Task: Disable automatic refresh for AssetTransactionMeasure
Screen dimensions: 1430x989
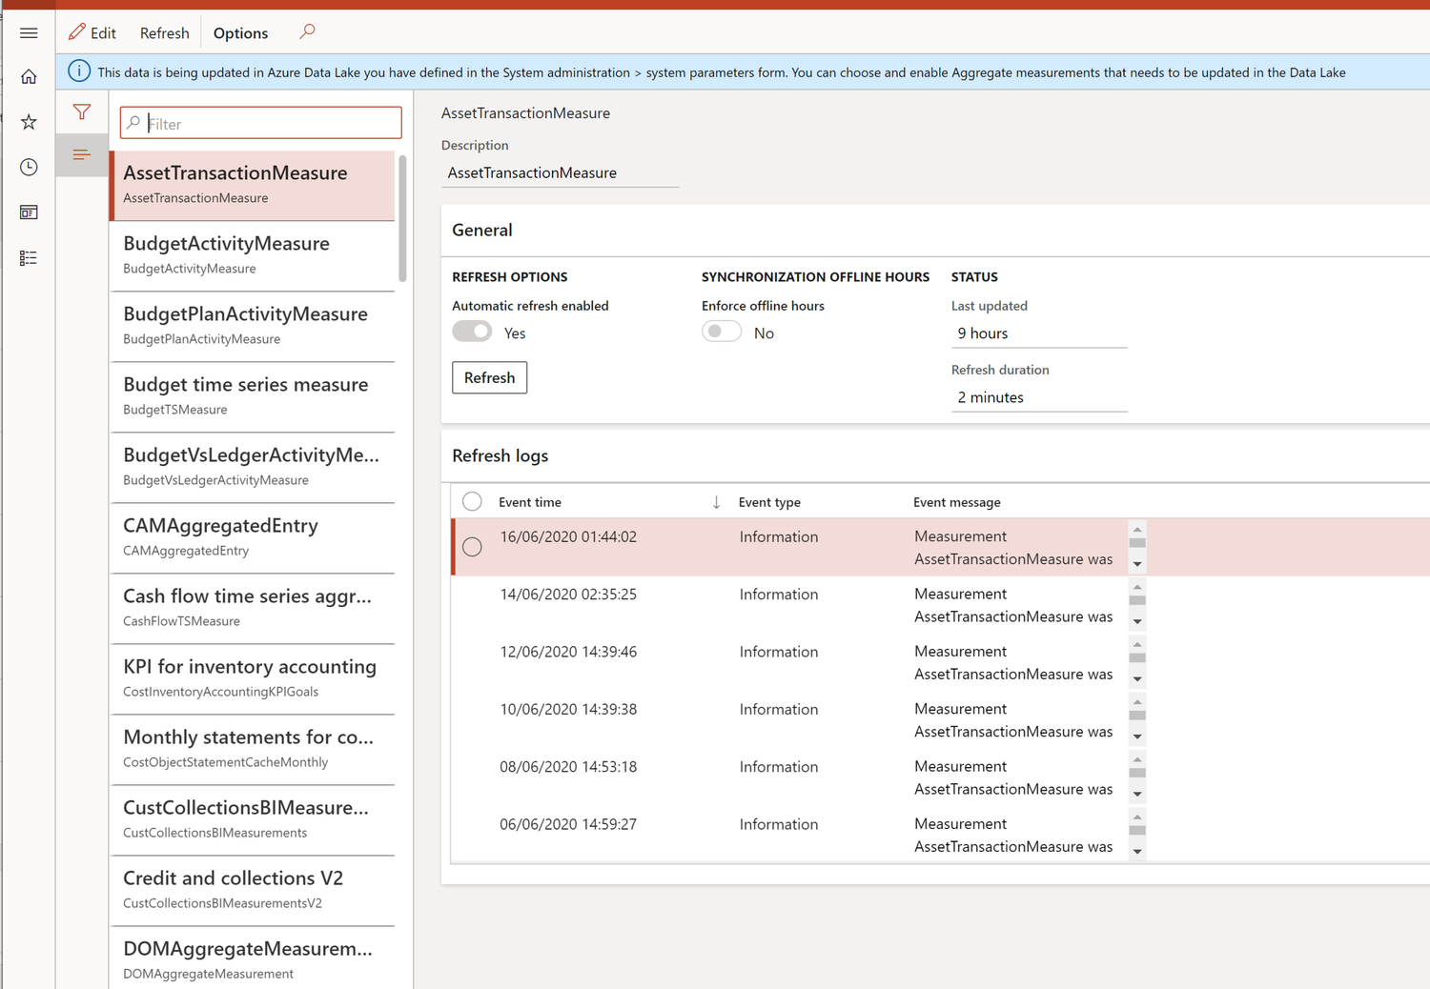Action: 472,331
